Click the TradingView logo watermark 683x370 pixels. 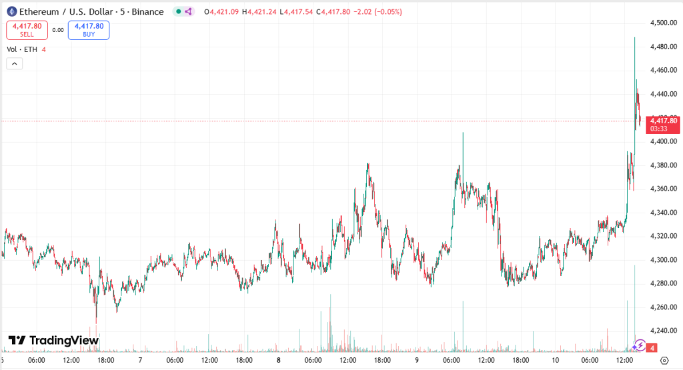click(x=53, y=341)
